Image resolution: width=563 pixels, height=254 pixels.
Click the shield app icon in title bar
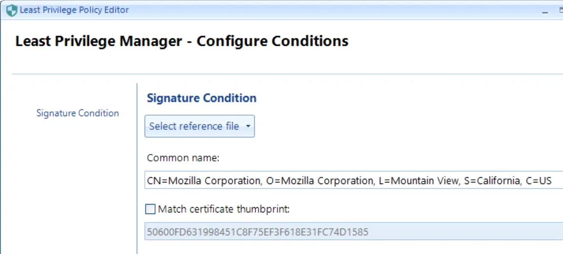[12, 10]
